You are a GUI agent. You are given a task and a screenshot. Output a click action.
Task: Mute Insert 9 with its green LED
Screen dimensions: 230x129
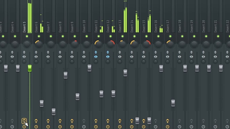tap(75, 36)
